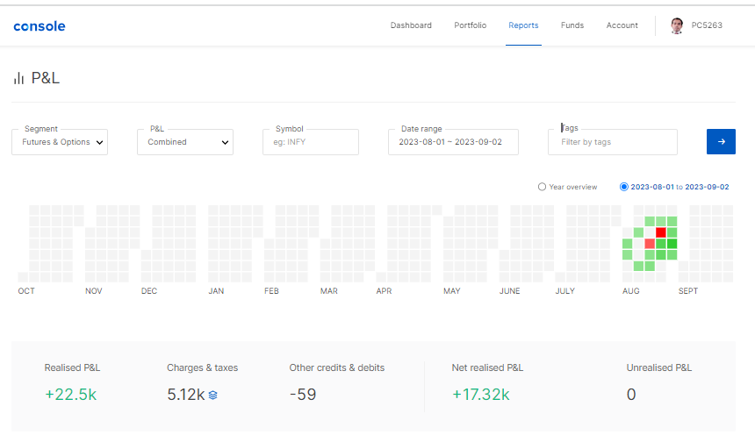Go to the Dashboard tab

(411, 25)
